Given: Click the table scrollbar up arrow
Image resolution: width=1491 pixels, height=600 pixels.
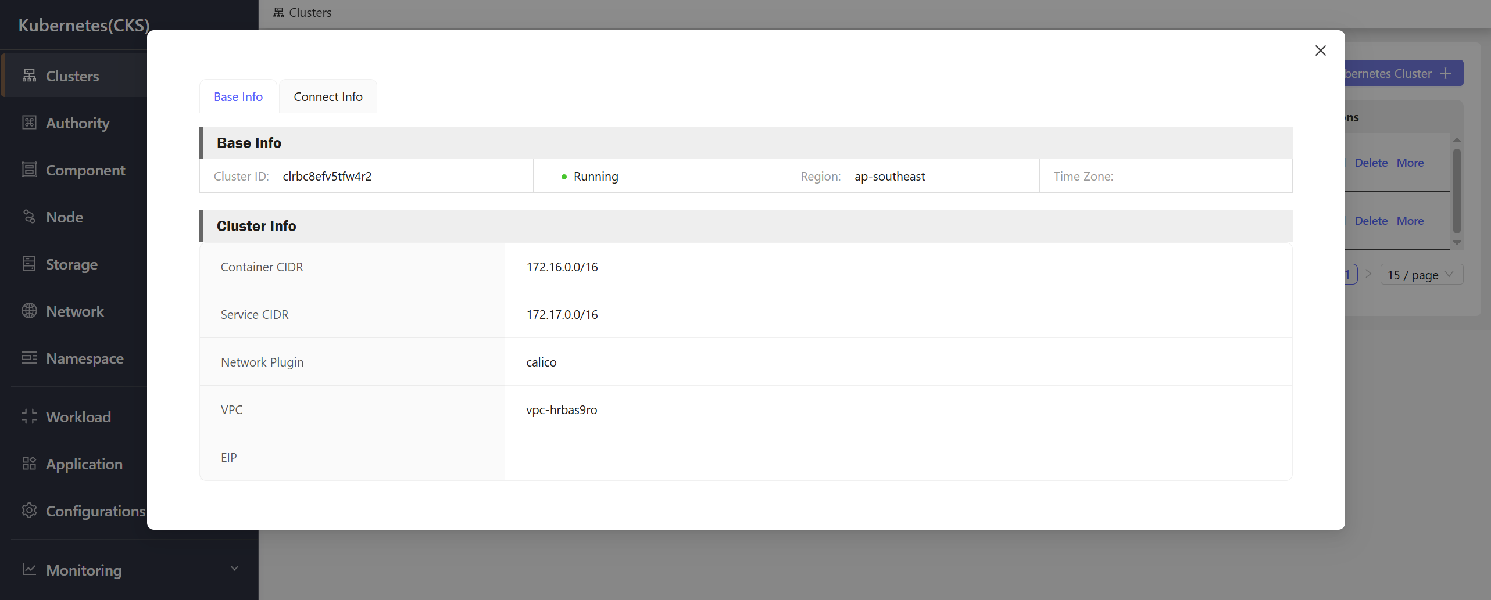Looking at the screenshot, I should pyautogui.click(x=1457, y=140).
